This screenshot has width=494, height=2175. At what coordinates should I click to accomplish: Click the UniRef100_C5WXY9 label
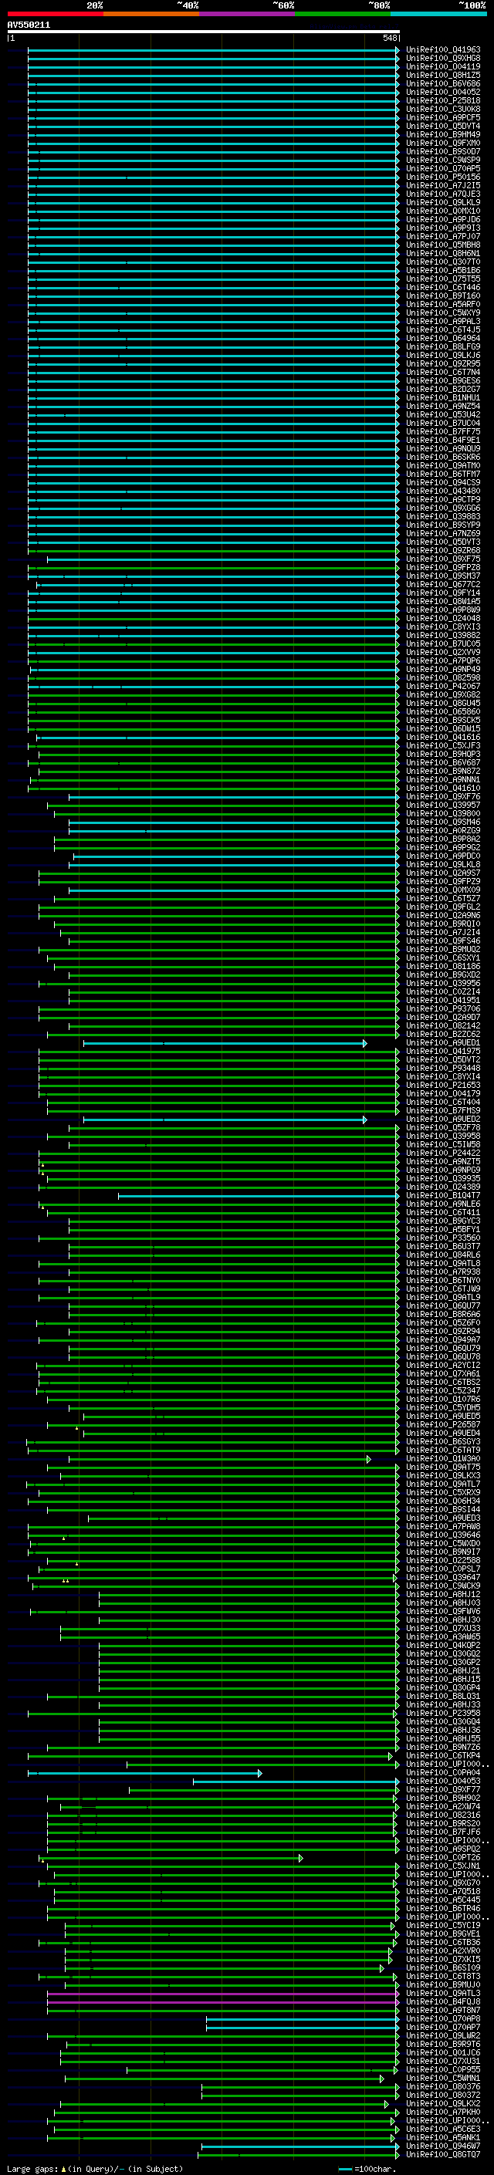pyautogui.click(x=443, y=312)
